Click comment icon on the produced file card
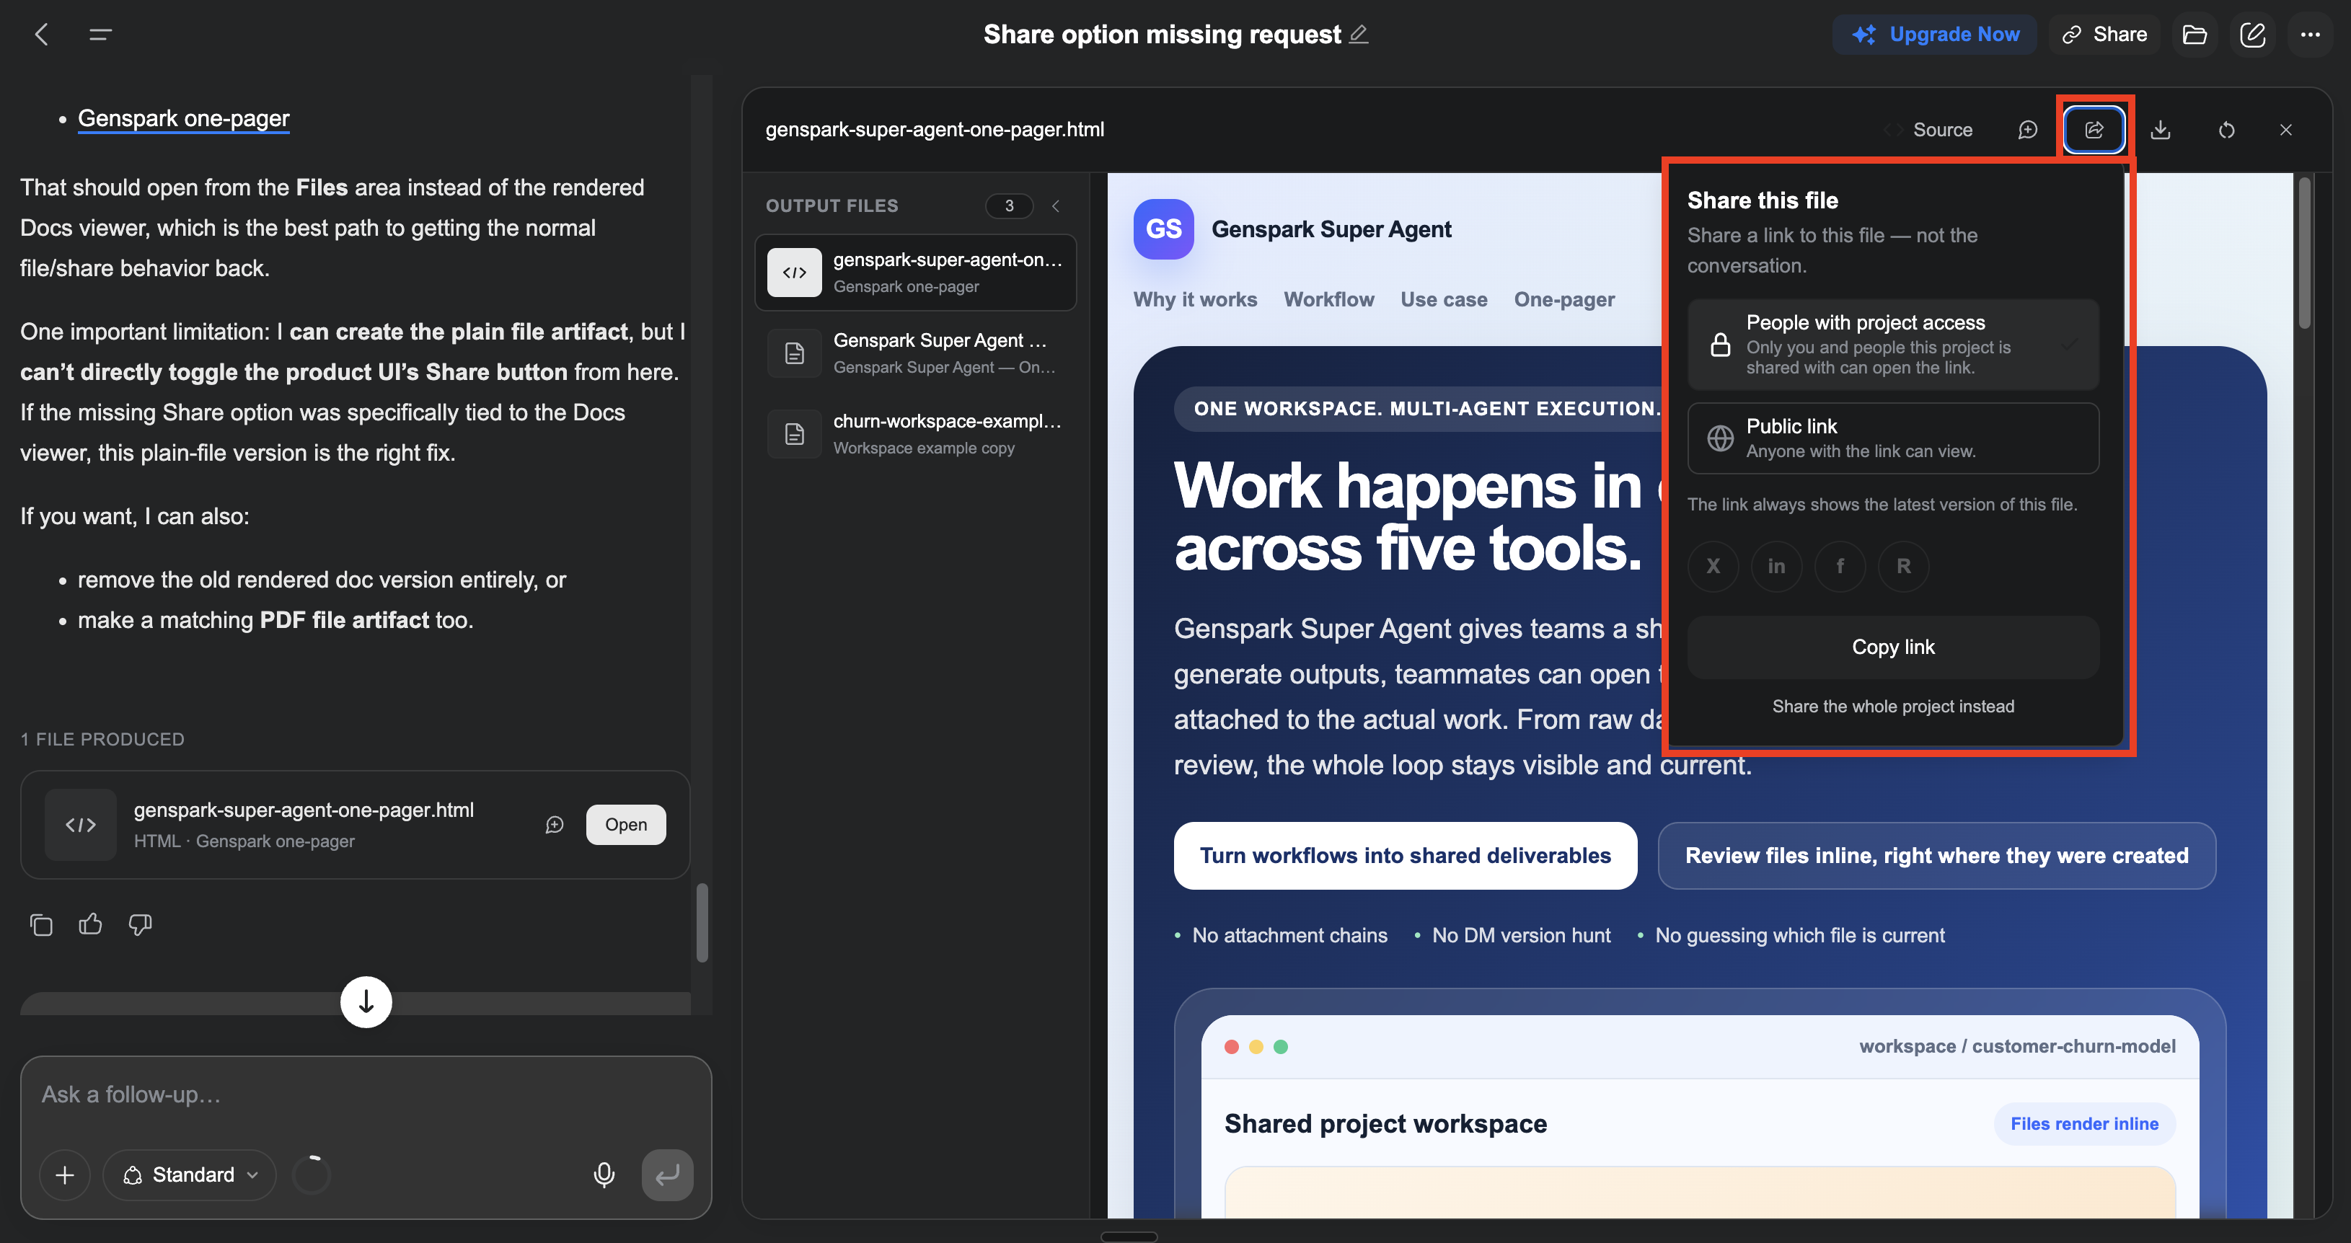Image resolution: width=2351 pixels, height=1243 pixels. coord(555,825)
